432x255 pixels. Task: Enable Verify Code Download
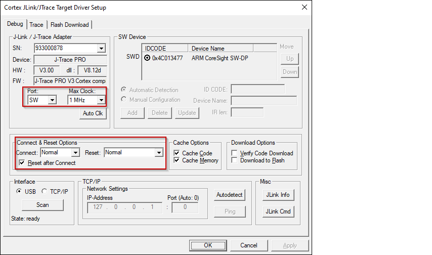pos(235,153)
